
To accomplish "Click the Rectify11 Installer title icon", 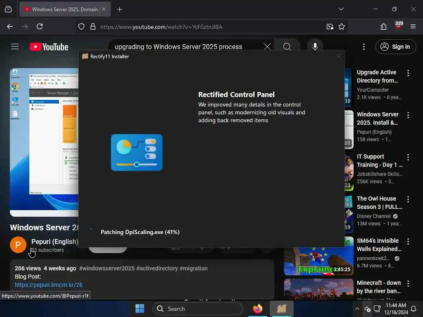I will 85,56.
